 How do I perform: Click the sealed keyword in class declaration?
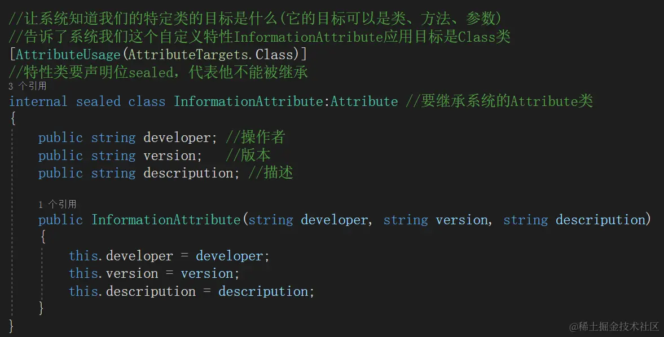pos(98,102)
